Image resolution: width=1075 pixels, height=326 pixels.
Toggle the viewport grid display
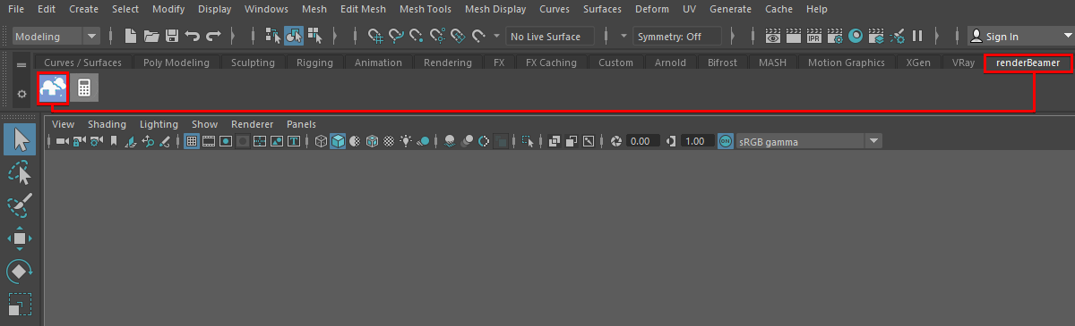pos(192,141)
